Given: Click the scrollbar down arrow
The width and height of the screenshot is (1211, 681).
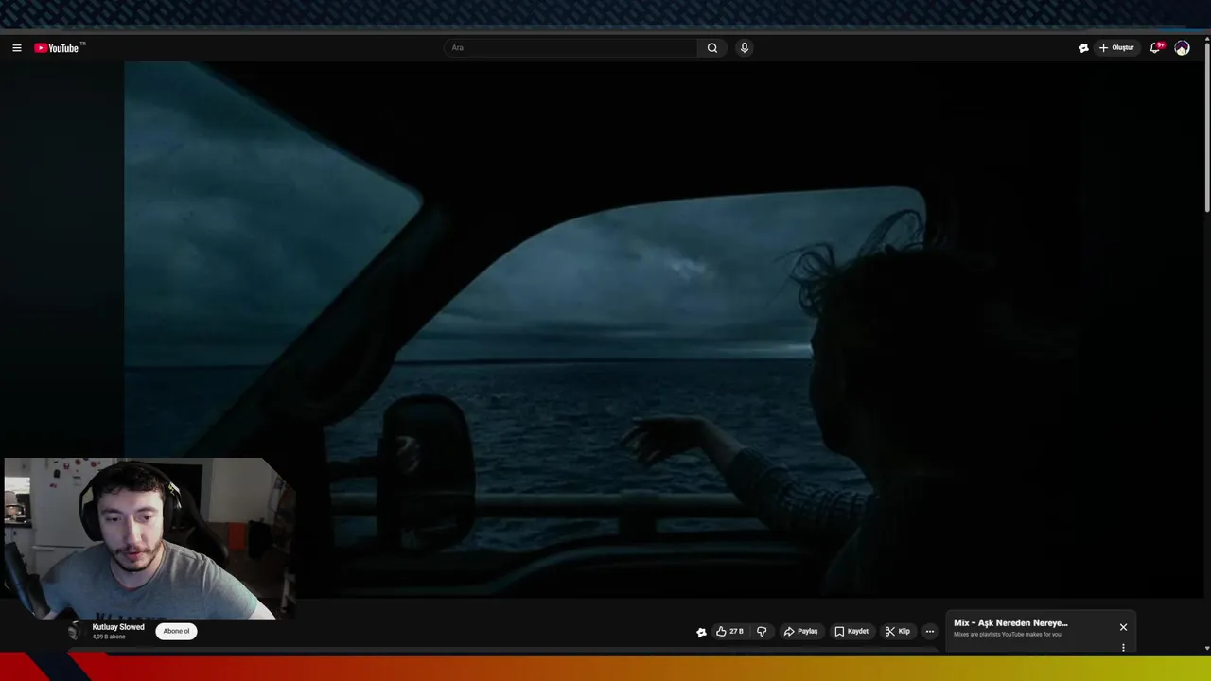Looking at the screenshot, I should click(1207, 648).
